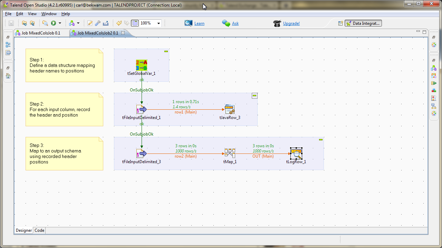The image size is (442, 248).
Task: Follow the Upgrade! link in the toolbar
Action: (x=291, y=23)
